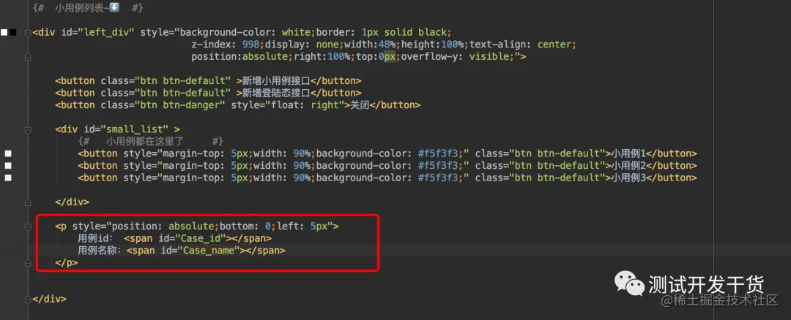Open gutter color swatch on the 小用例1 line

point(8,153)
